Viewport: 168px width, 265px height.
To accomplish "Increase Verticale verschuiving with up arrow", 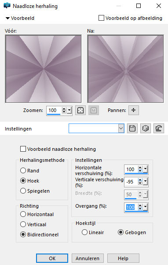I will [140, 180].
